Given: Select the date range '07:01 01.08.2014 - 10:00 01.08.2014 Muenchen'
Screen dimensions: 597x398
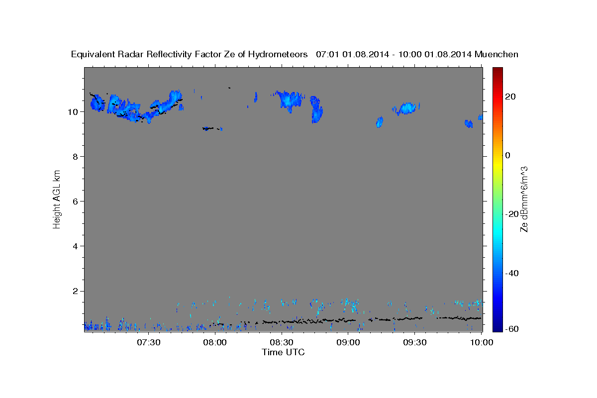Looking at the screenshot, I should click(x=417, y=55).
